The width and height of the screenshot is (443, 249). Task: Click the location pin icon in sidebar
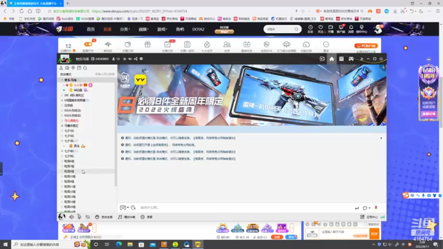point(73,68)
